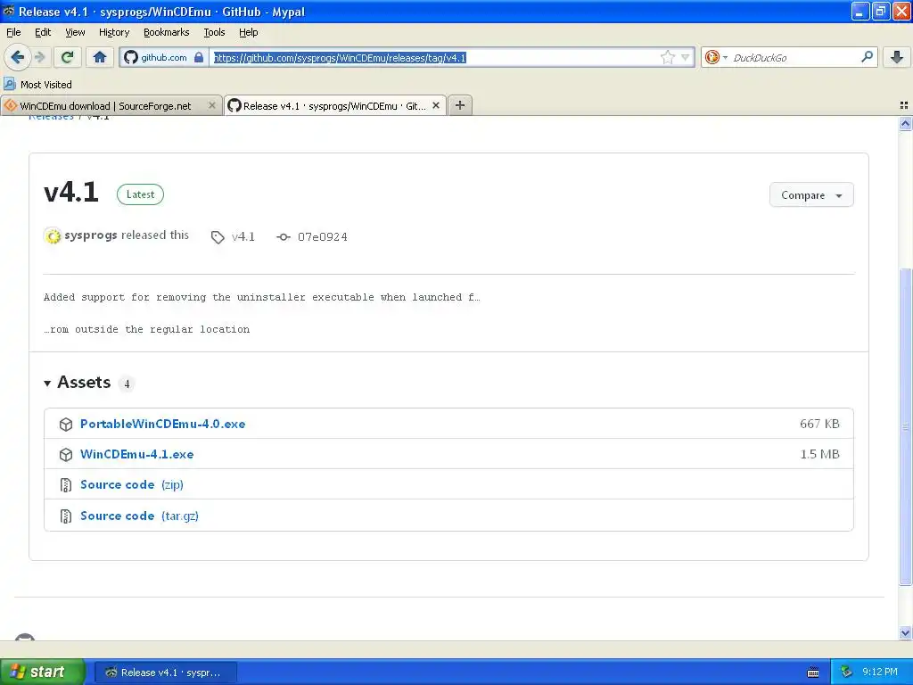Click the v4.1 tag icon

[218, 237]
